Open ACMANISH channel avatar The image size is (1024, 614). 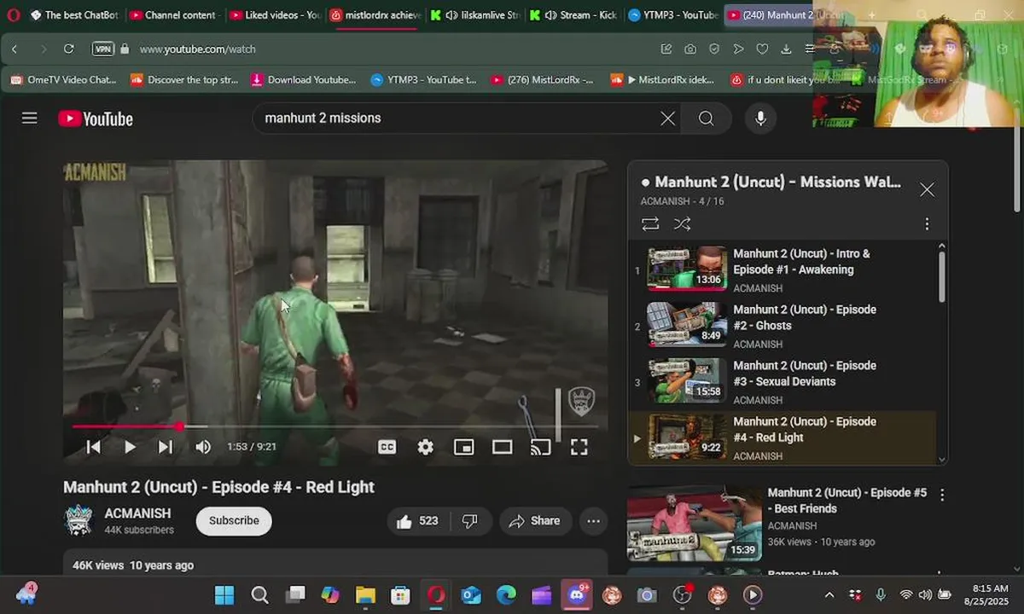coord(79,520)
